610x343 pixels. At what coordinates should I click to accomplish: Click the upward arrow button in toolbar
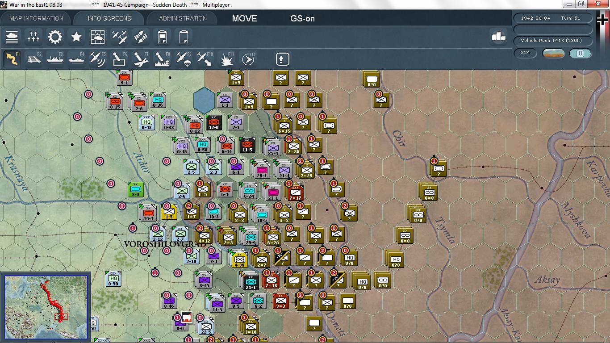[282, 59]
